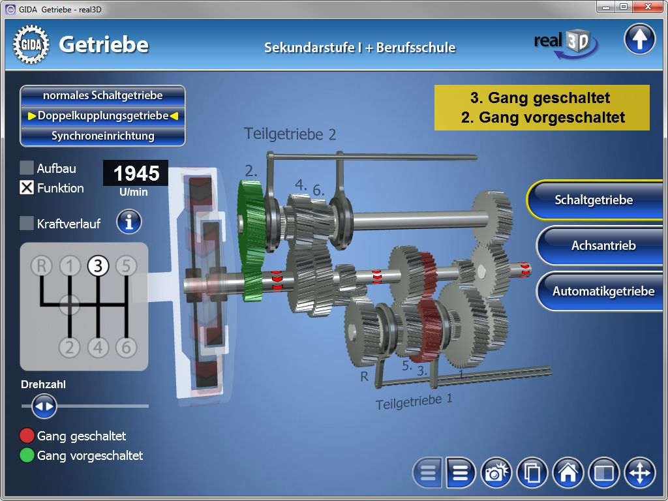
Task: Click the camera screenshot icon
Action: click(496, 473)
